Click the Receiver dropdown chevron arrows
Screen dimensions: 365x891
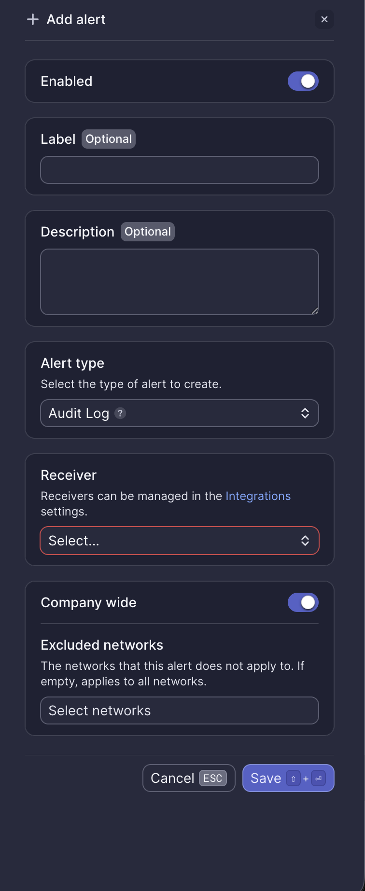coord(305,541)
